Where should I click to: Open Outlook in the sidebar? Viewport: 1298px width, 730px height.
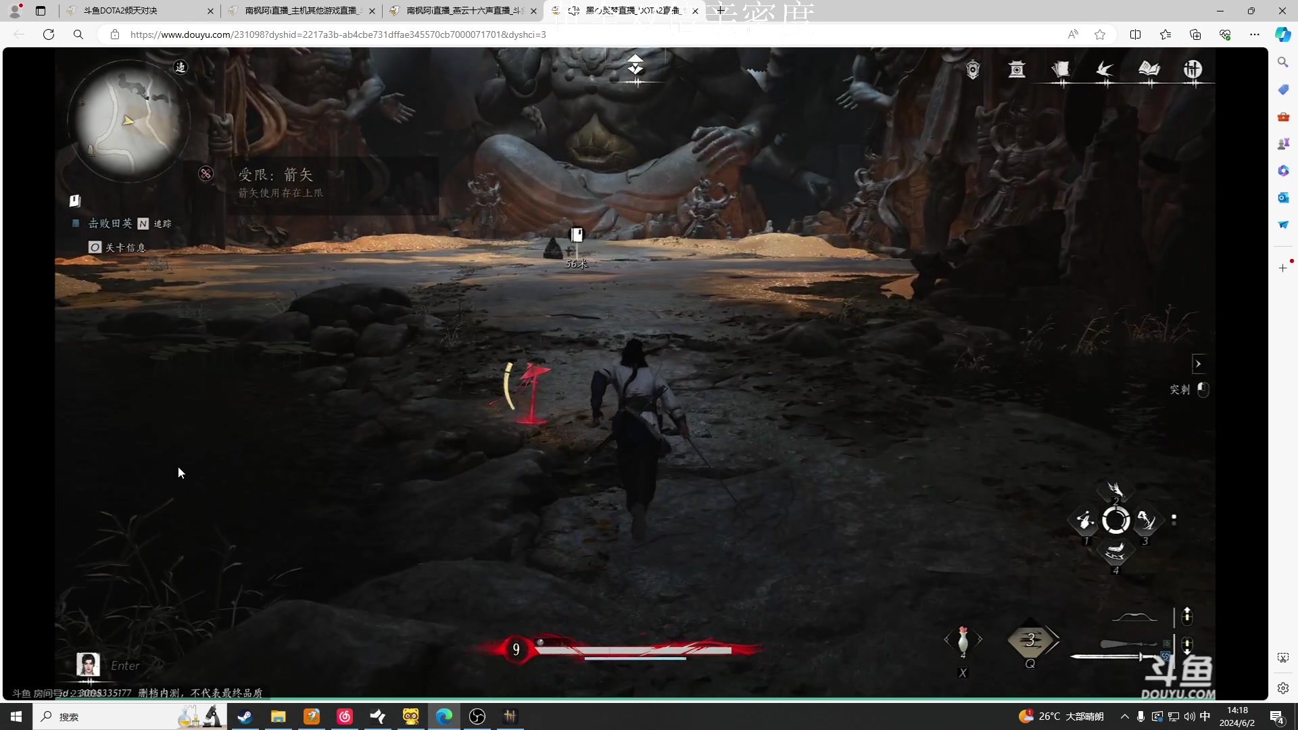tap(1283, 197)
